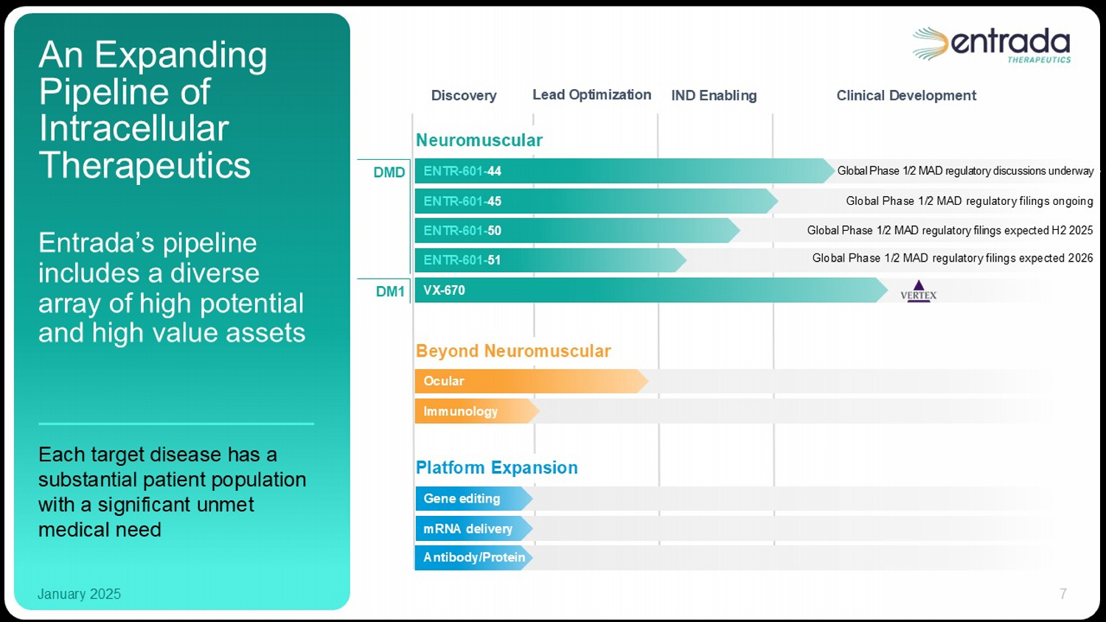
Task: Click the DMD indication label
Action: (x=389, y=172)
